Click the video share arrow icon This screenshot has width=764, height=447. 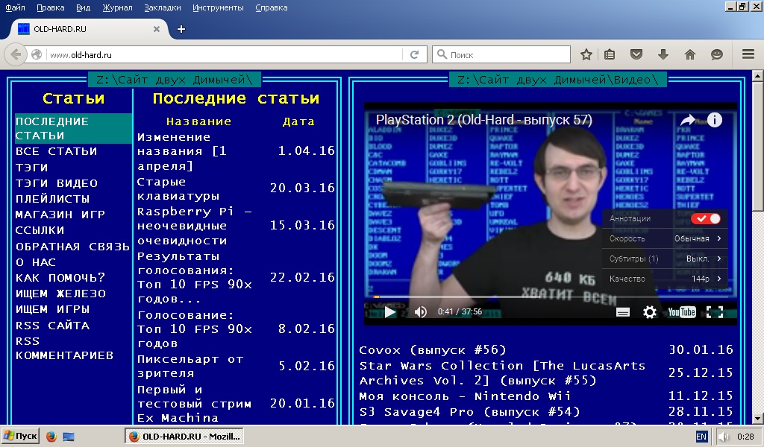[687, 120]
